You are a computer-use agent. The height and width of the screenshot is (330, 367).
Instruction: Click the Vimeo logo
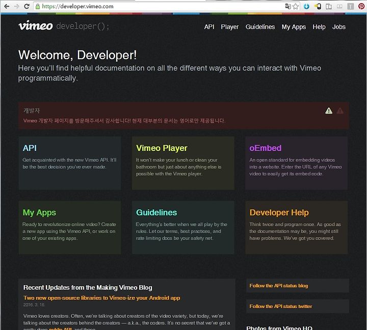(x=36, y=26)
